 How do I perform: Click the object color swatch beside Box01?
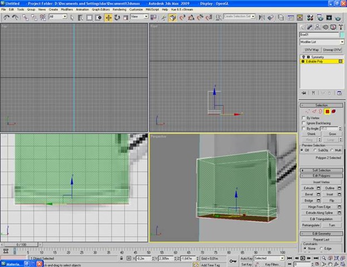point(341,34)
